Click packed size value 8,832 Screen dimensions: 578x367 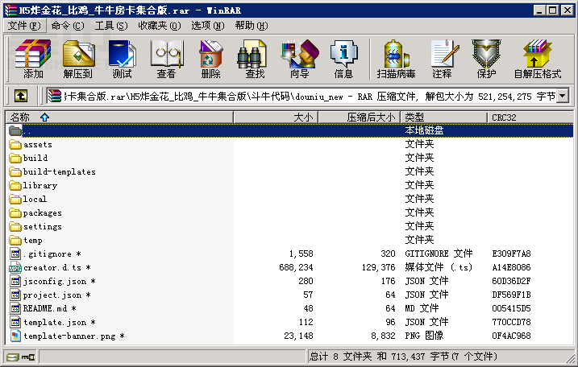(x=383, y=336)
